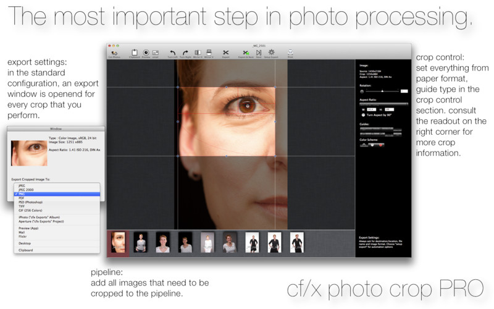The width and height of the screenshot is (494, 309).
Task: Click the email toolbar icon
Action: click(x=156, y=53)
